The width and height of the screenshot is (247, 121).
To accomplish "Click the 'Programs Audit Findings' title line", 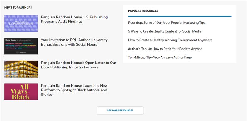I will pyautogui.click(x=61, y=22).
